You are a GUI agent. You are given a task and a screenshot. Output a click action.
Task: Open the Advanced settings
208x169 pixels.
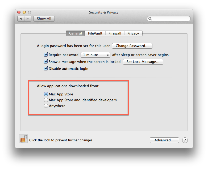point(164,140)
